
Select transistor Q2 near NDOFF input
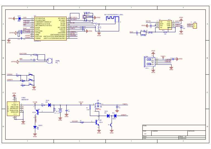[97, 122]
